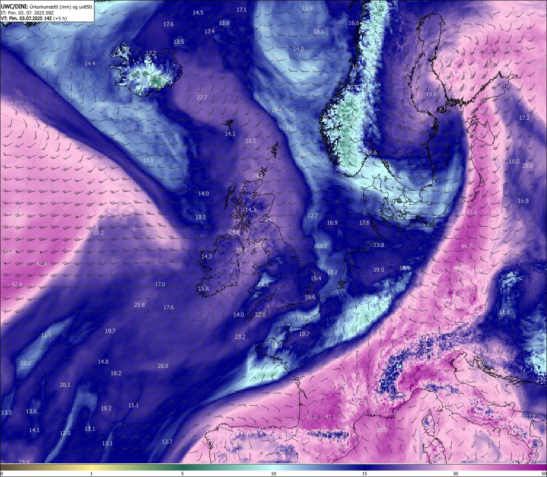Click the value 13.7 near the bottom
Image resolution: width=547 pixels, height=477 pixels.
point(167,441)
